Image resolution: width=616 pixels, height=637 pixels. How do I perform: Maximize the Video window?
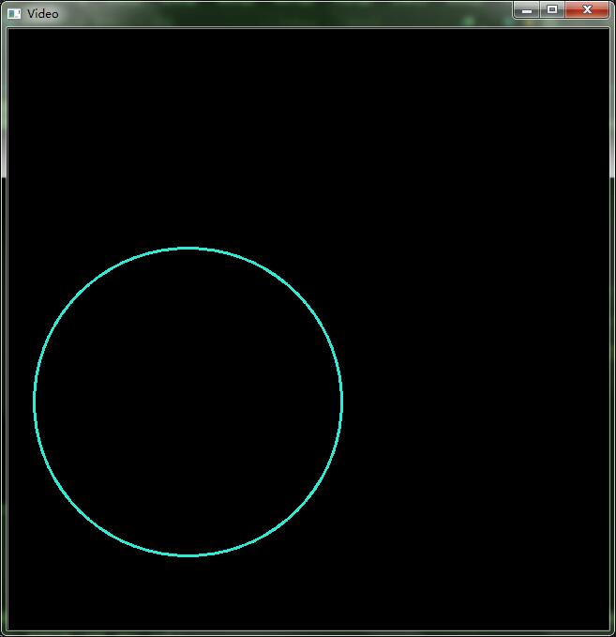pyautogui.click(x=552, y=9)
